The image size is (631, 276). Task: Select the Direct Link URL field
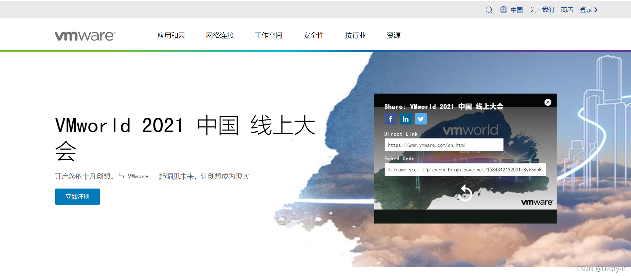pyautogui.click(x=444, y=145)
